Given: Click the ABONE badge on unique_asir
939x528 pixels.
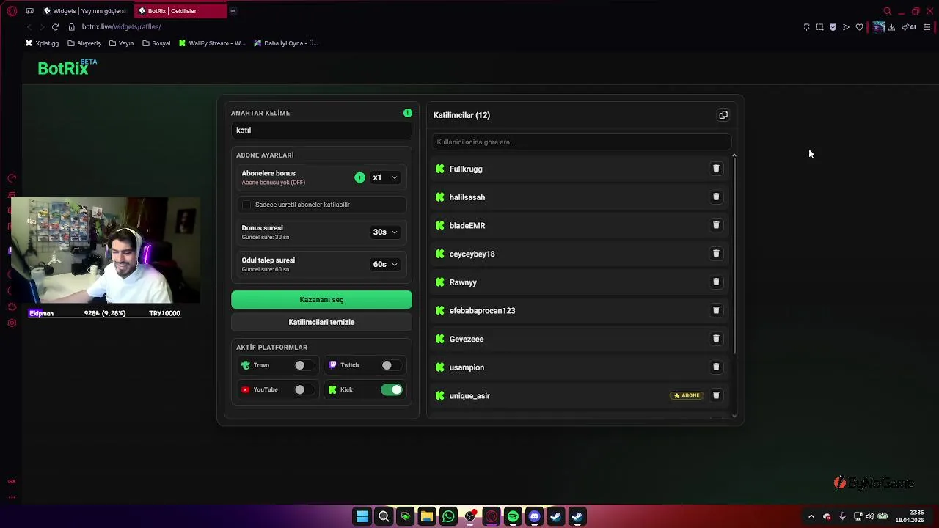Looking at the screenshot, I should (687, 395).
